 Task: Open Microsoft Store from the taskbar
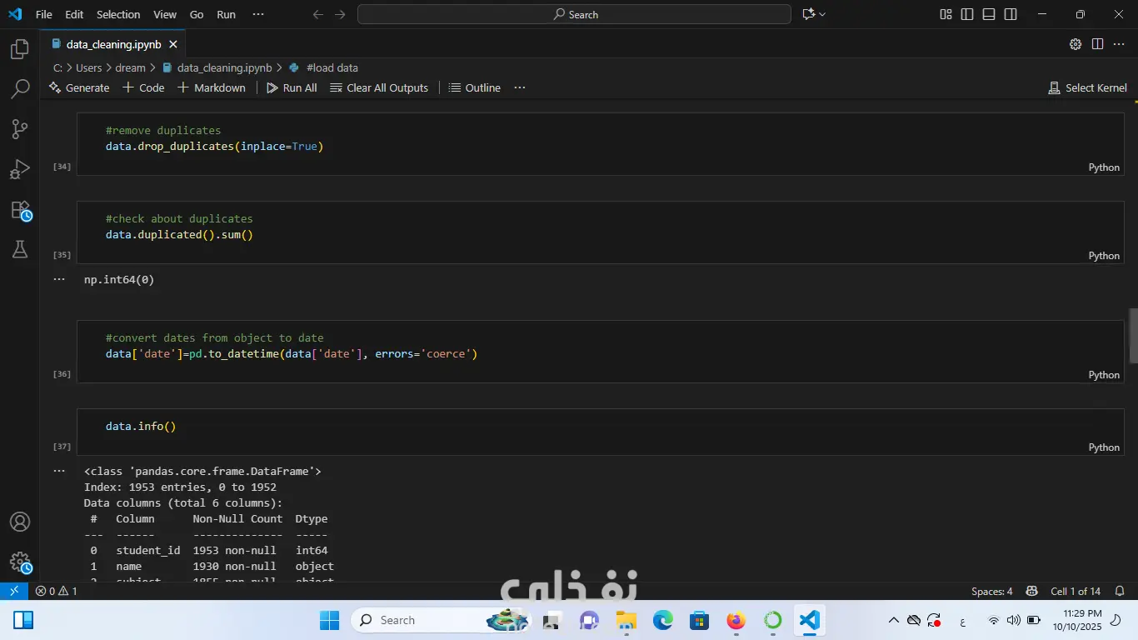(x=699, y=620)
